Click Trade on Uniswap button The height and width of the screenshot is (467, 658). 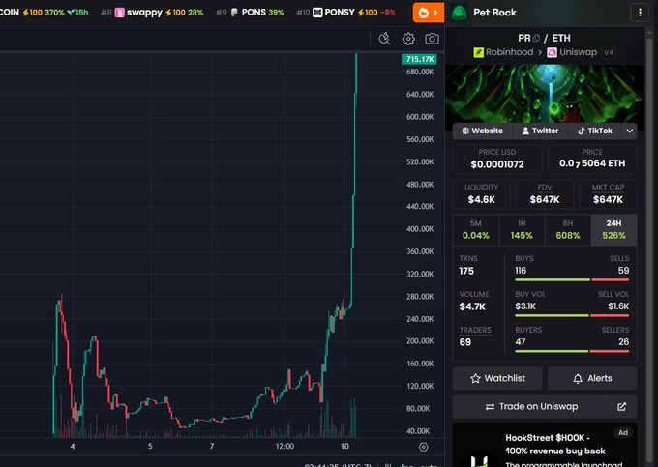pyautogui.click(x=529, y=407)
